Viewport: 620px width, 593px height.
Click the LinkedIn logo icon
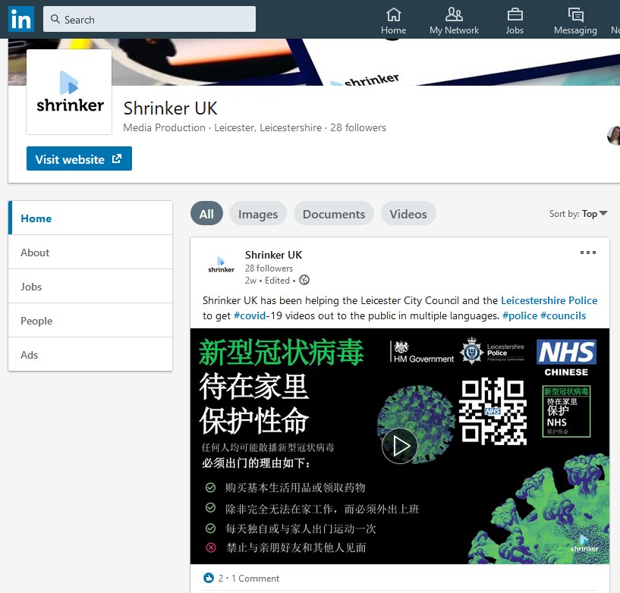pos(21,19)
